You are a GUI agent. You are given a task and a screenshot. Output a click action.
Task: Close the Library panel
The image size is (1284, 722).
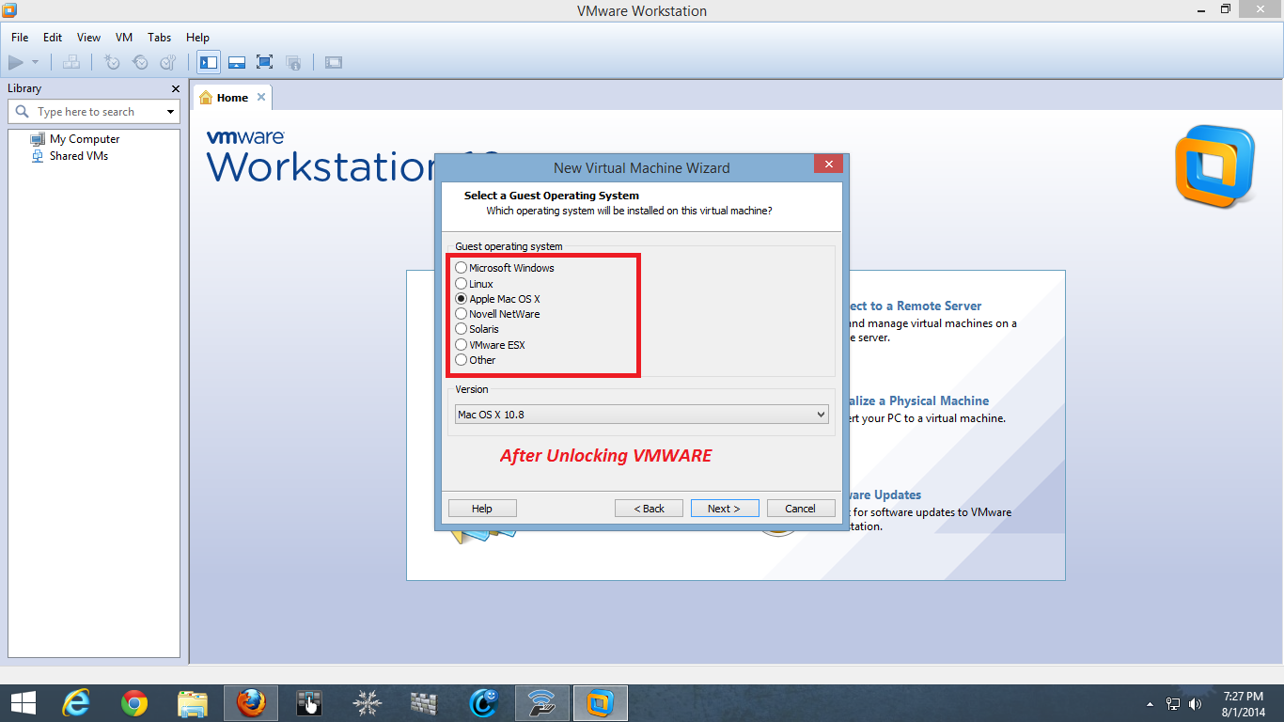coord(175,88)
